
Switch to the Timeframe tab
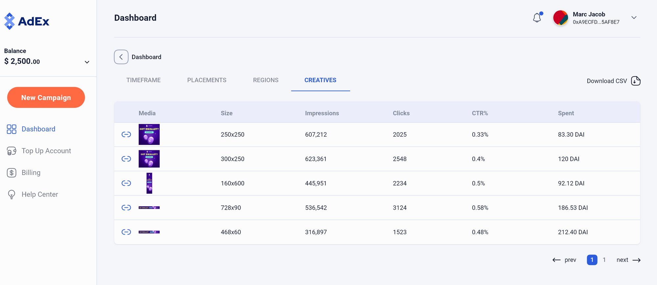143,80
